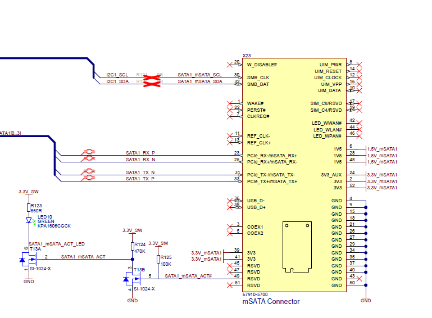Pick the R125 100K resistor symbol

point(158,260)
